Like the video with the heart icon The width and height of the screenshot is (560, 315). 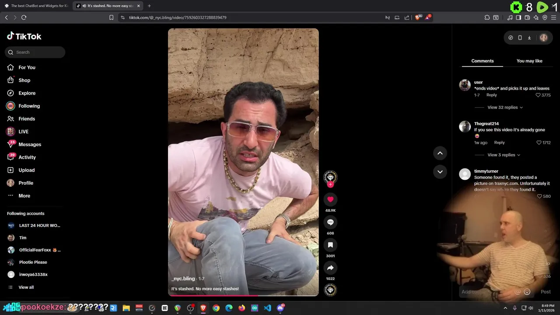330,199
